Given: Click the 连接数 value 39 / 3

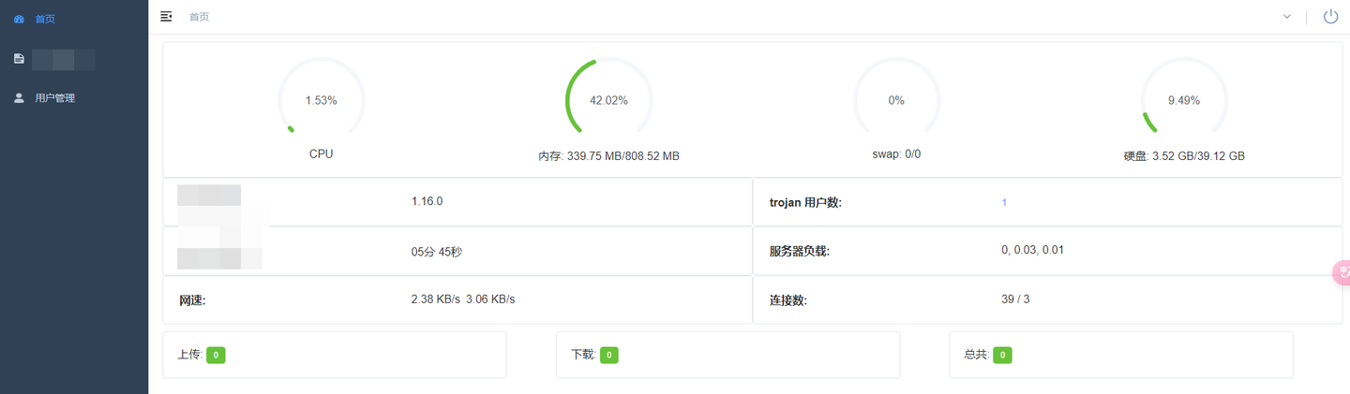Looking at the screenshot, I should click(1015, 299).
